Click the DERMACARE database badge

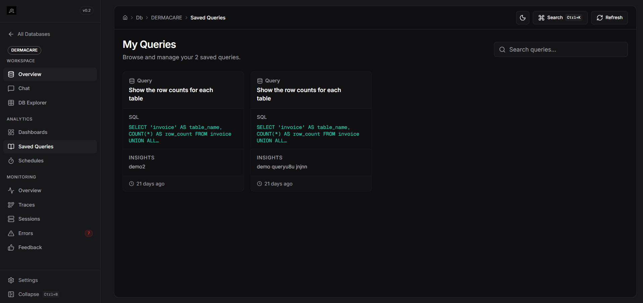click(x=24, y=50)
